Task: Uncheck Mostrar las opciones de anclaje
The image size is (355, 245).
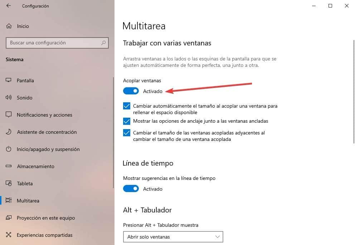Action: click(127, 121)
